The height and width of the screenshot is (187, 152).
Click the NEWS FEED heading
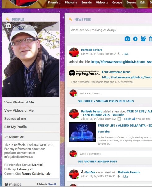[83, 19]
